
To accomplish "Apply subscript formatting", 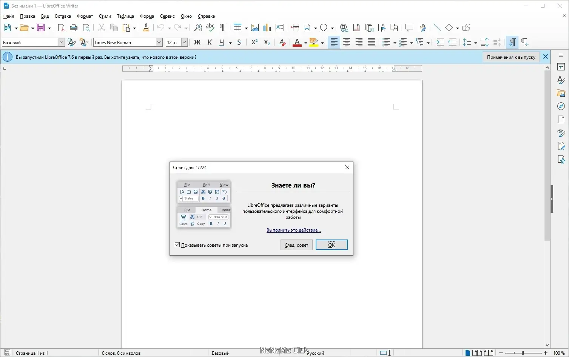I will pyautogui.click(x=267, y=42).
